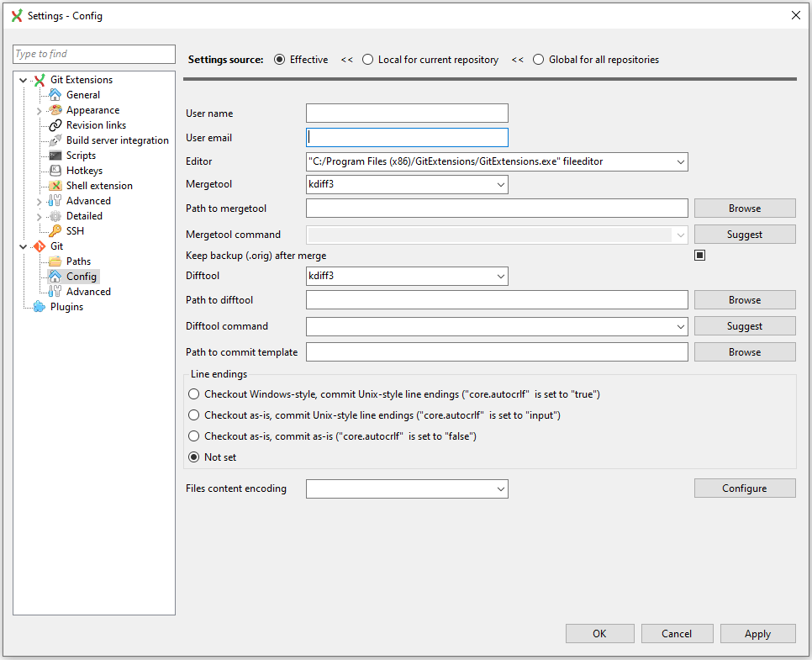This screenshot has height=660, width=812.
Task: Click the house icon beside General
Action: click(55, 95)
